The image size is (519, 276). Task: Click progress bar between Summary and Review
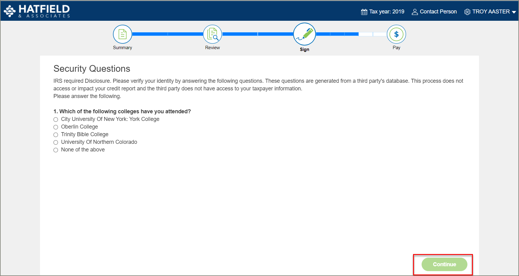coord(168,34)
